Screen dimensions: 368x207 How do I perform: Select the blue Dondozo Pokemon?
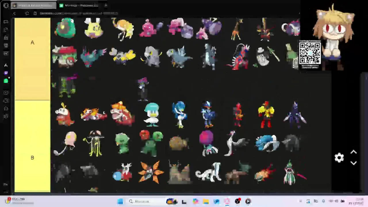click(267, 143)
